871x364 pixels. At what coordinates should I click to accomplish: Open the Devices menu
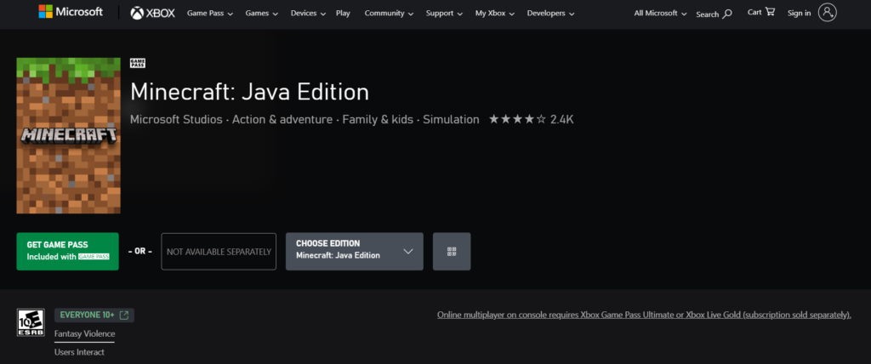pyautogui.click(x=309, y=14)
